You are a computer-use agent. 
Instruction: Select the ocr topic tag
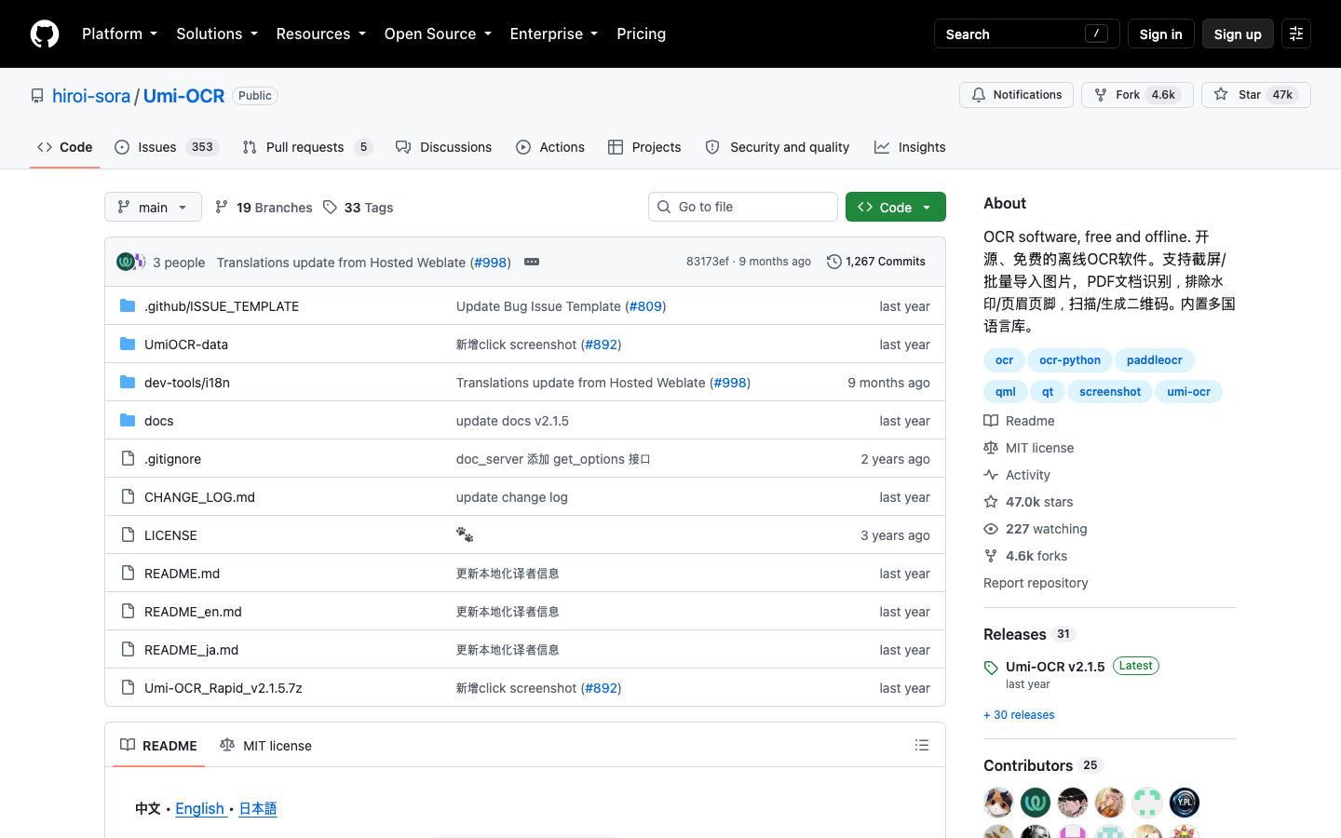pyautogui.click(x=1004, y=360)
